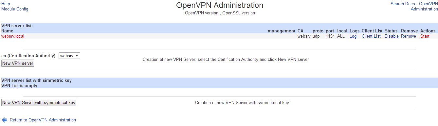
Task: Expand the Certification Authority dropdown
Action: [x=69, y=56]
